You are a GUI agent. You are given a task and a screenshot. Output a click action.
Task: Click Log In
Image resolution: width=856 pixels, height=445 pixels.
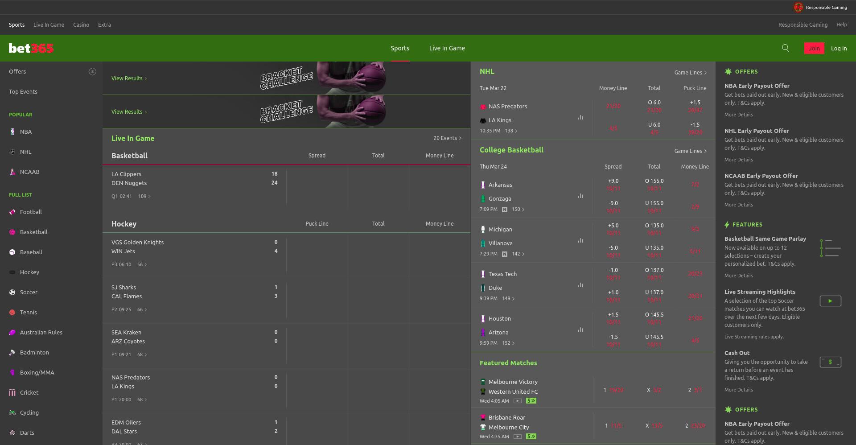click(839, 48)
